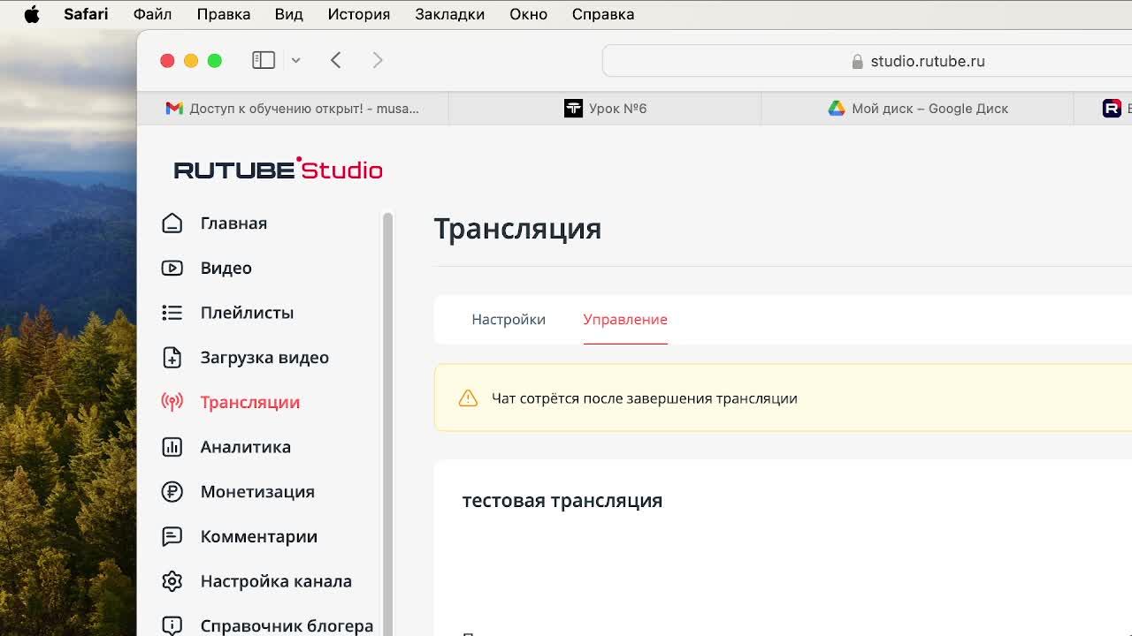This screenshot has height=636, width=1132.
Task: Open the Настройка канала sidebar link
Action: click(276, 581)
